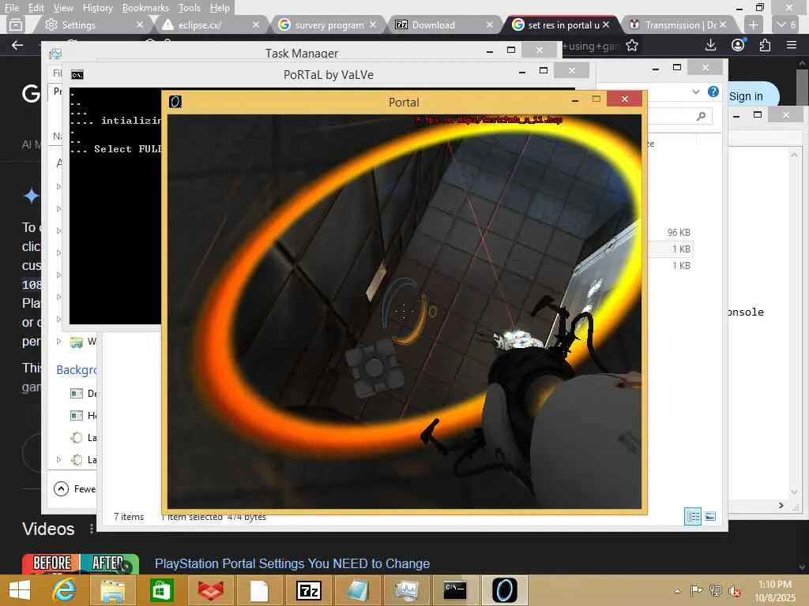
Task: Open the Firefox hamburger menu
Action: point(792,45)
